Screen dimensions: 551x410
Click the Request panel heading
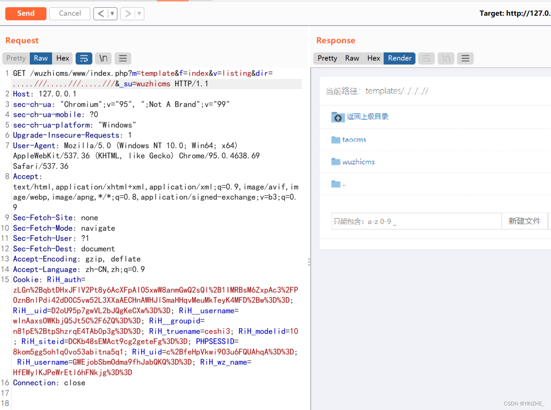click(22, 41)
